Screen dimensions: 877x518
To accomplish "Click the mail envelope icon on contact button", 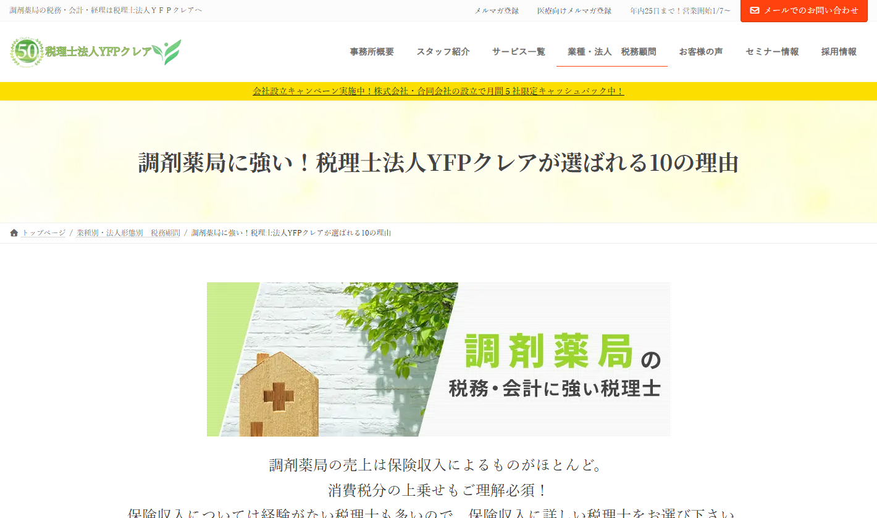I will (754, 10).
